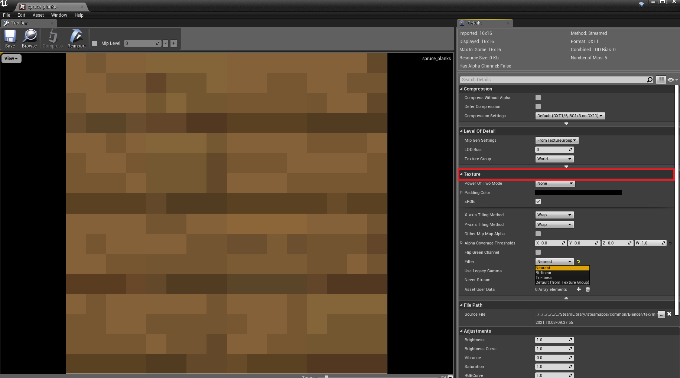Open the View dropdown in viewport
Viewport: 680px width, 378px height.
[12, 59]
